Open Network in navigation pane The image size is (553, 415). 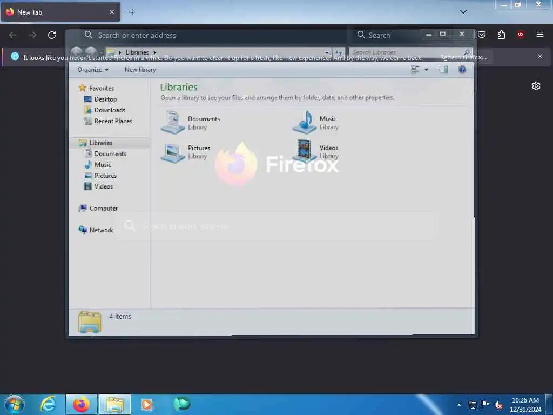point(101,230)
